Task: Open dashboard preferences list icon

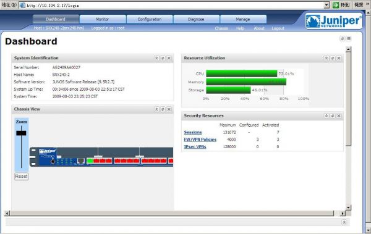Action: point(349,38)
